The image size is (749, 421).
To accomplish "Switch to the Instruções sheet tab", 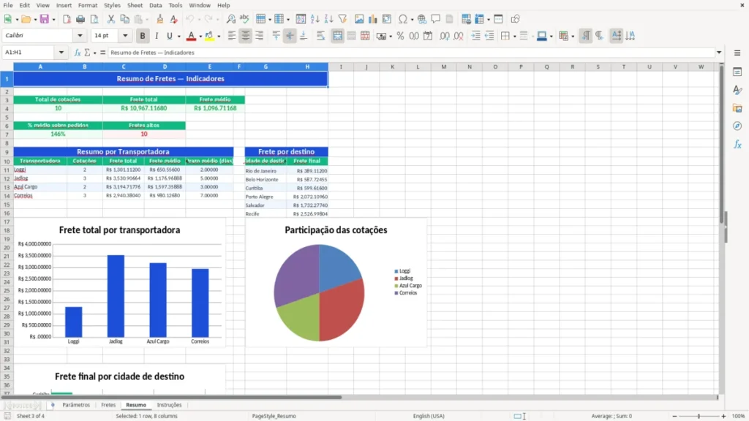I will (169, 405).
